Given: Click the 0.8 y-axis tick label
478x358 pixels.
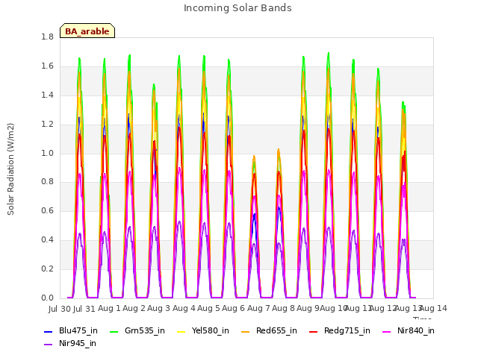Looking at the screenshot, I should (x=47, y=182).
